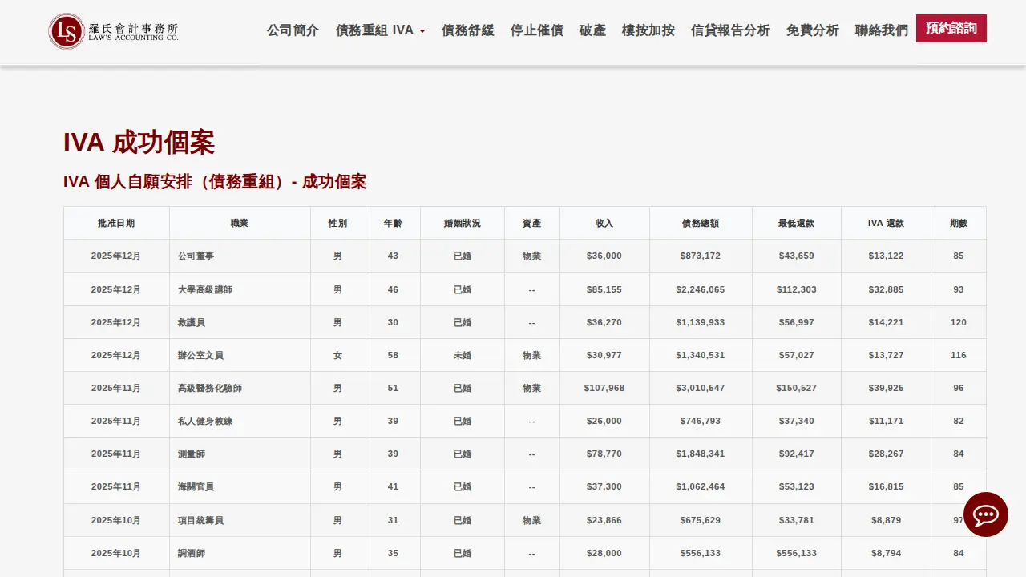Click the $873,172 debt total value
Viewport: 1026px width, 577px height.
(x=701, y=256)
